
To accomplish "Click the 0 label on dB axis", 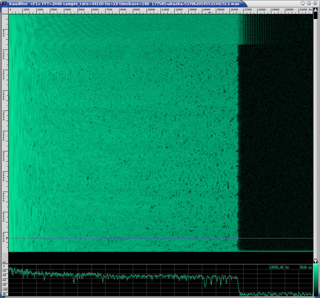I will click(x=4, y=266).
